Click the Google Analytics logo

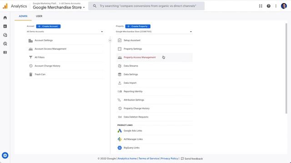pos(5,6)
